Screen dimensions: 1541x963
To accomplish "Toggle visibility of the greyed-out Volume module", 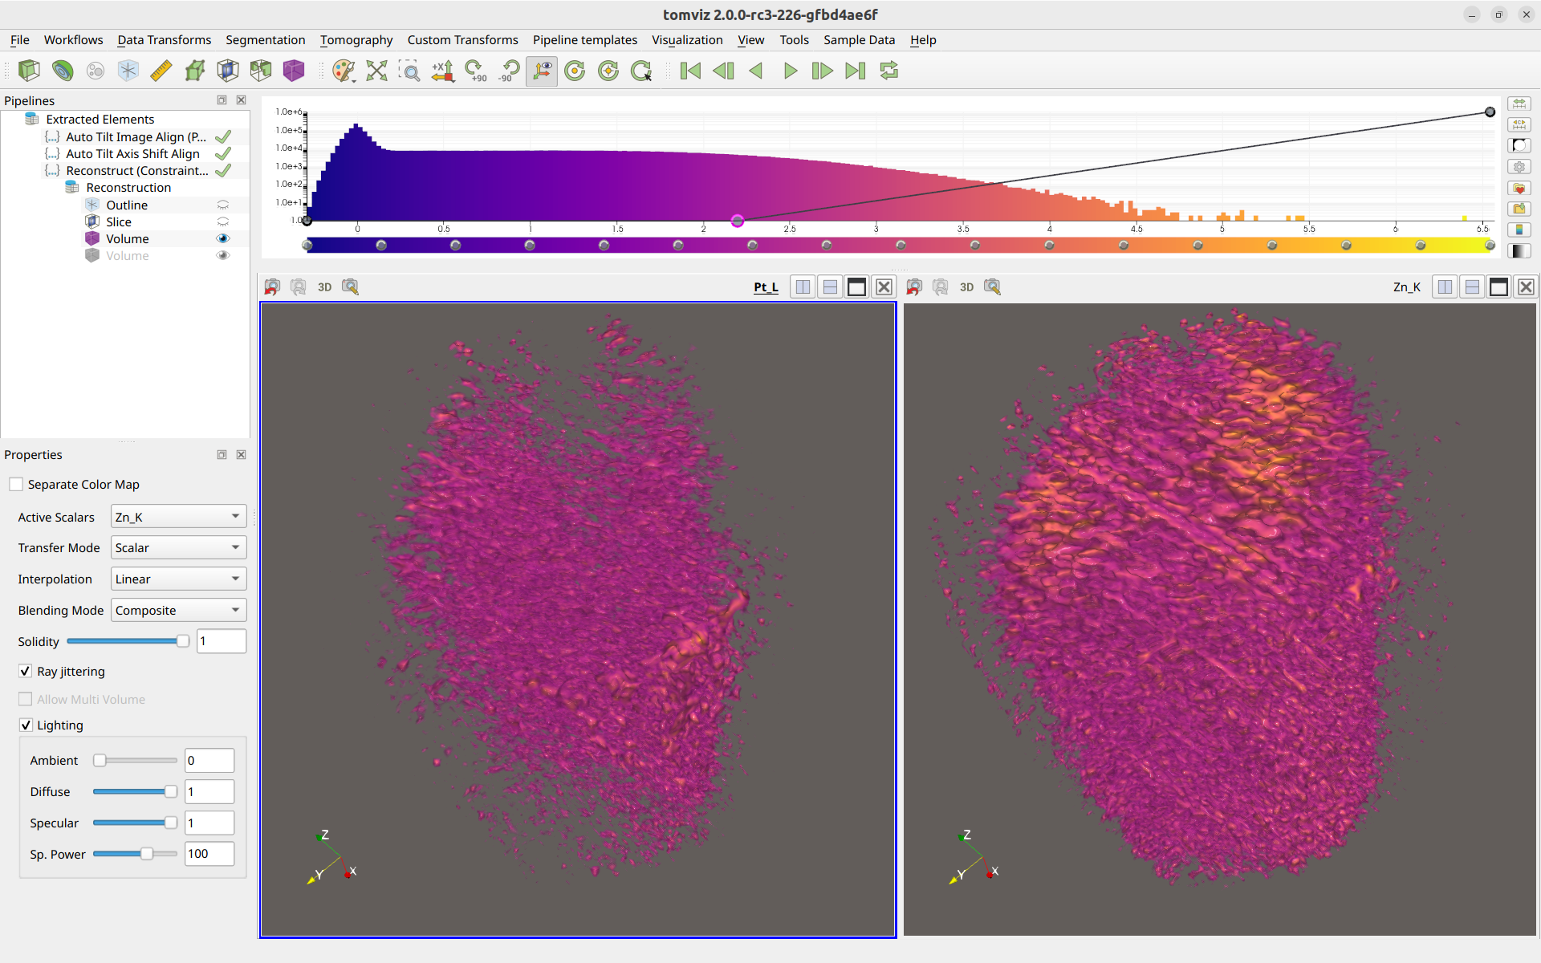I will [x=223, y=255].
